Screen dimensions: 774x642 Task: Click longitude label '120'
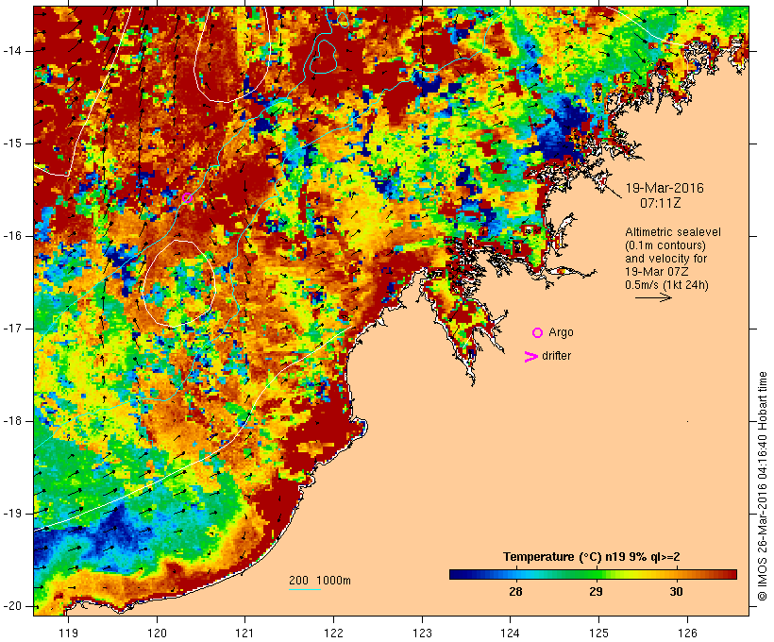point(157,634)
